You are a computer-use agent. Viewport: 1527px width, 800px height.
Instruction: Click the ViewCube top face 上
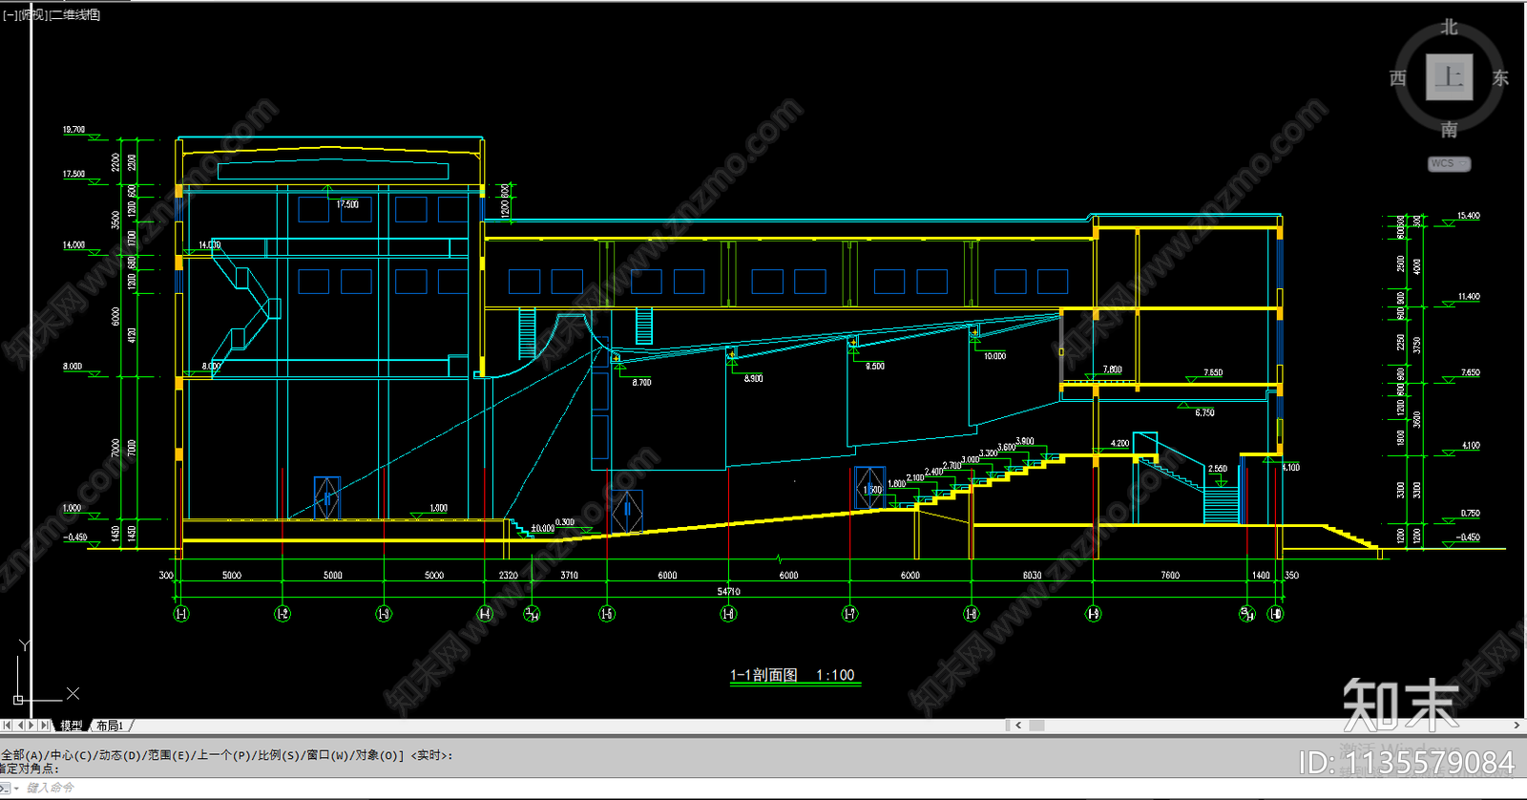coord(1449,77)
